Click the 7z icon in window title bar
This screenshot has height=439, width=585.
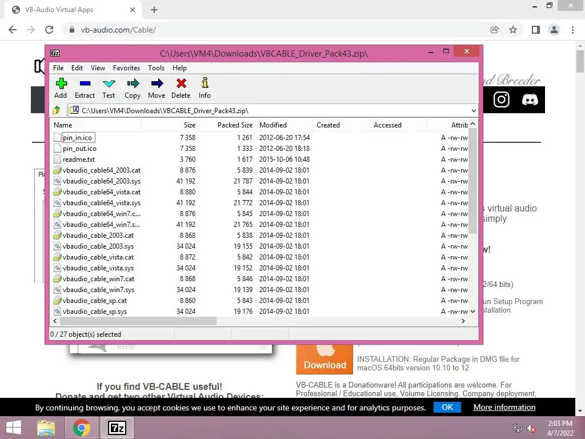pos(55,53)
